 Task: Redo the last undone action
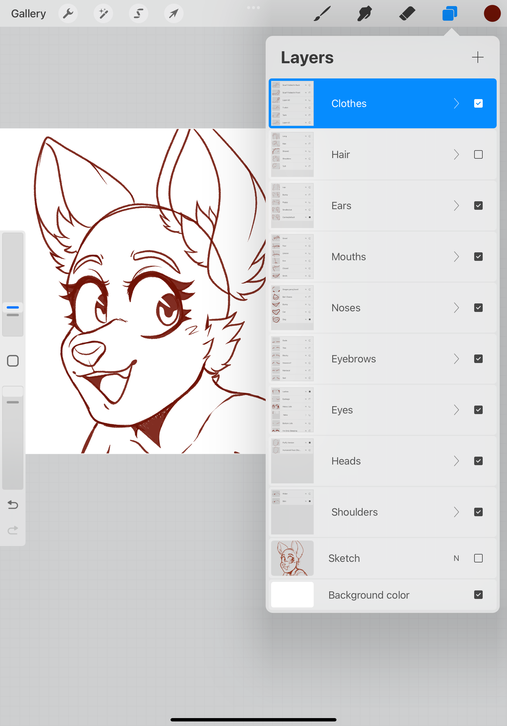13,530
